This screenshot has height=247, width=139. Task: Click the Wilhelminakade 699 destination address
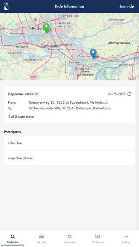pos(70,108)
